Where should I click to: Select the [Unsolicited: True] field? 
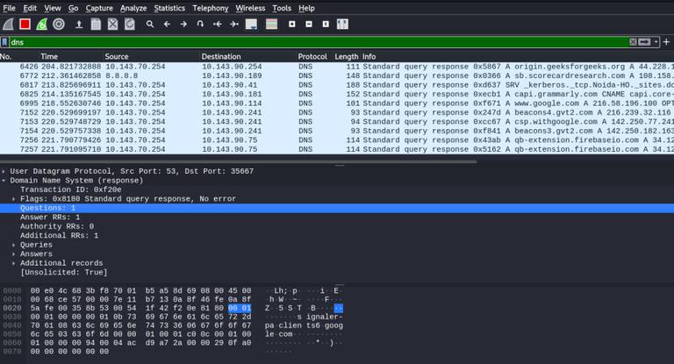pyautogui.click(x=63, y=273)
